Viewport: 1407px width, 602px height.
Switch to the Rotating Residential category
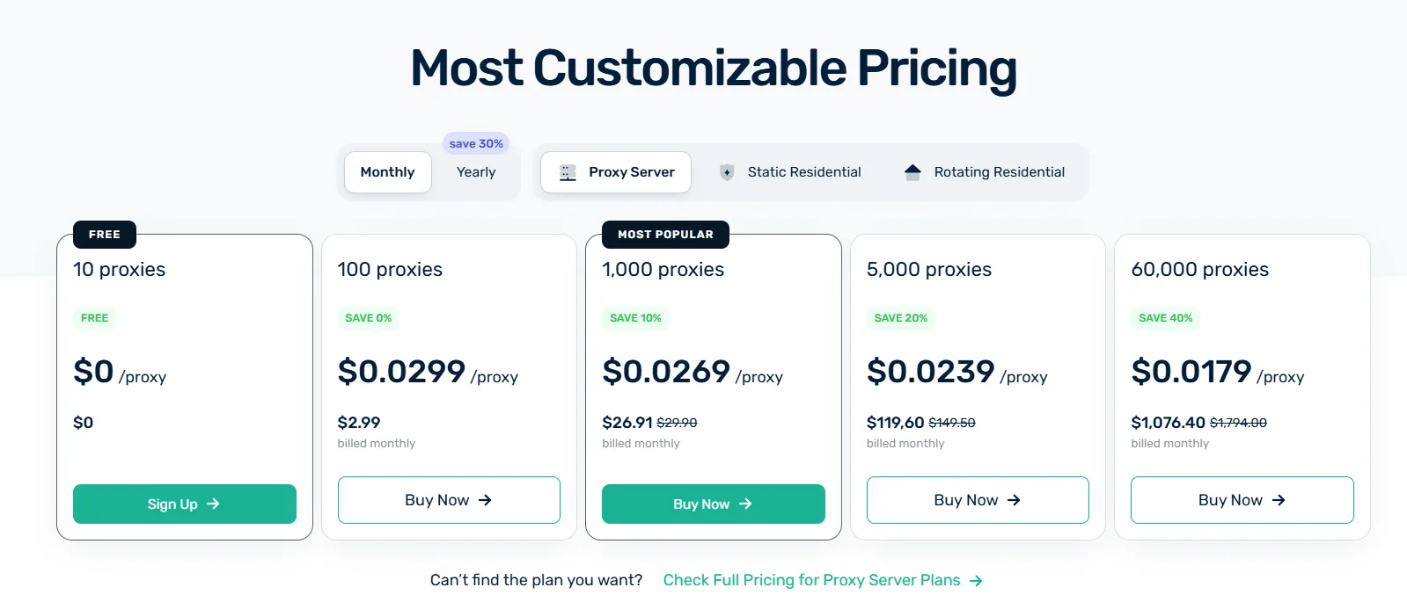(998, 171)
